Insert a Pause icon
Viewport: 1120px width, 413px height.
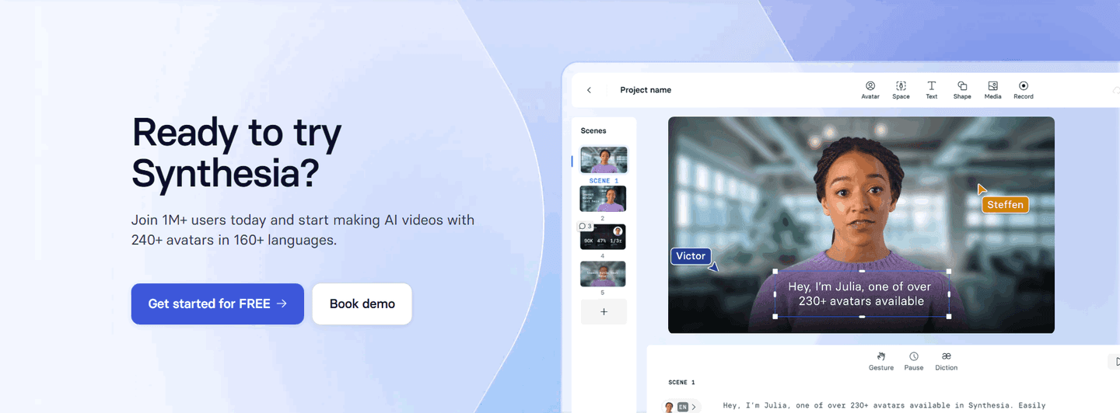click(914, 361)
